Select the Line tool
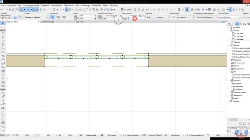Image resolution: width=250 pixels, height=140 pixels. 3,112
